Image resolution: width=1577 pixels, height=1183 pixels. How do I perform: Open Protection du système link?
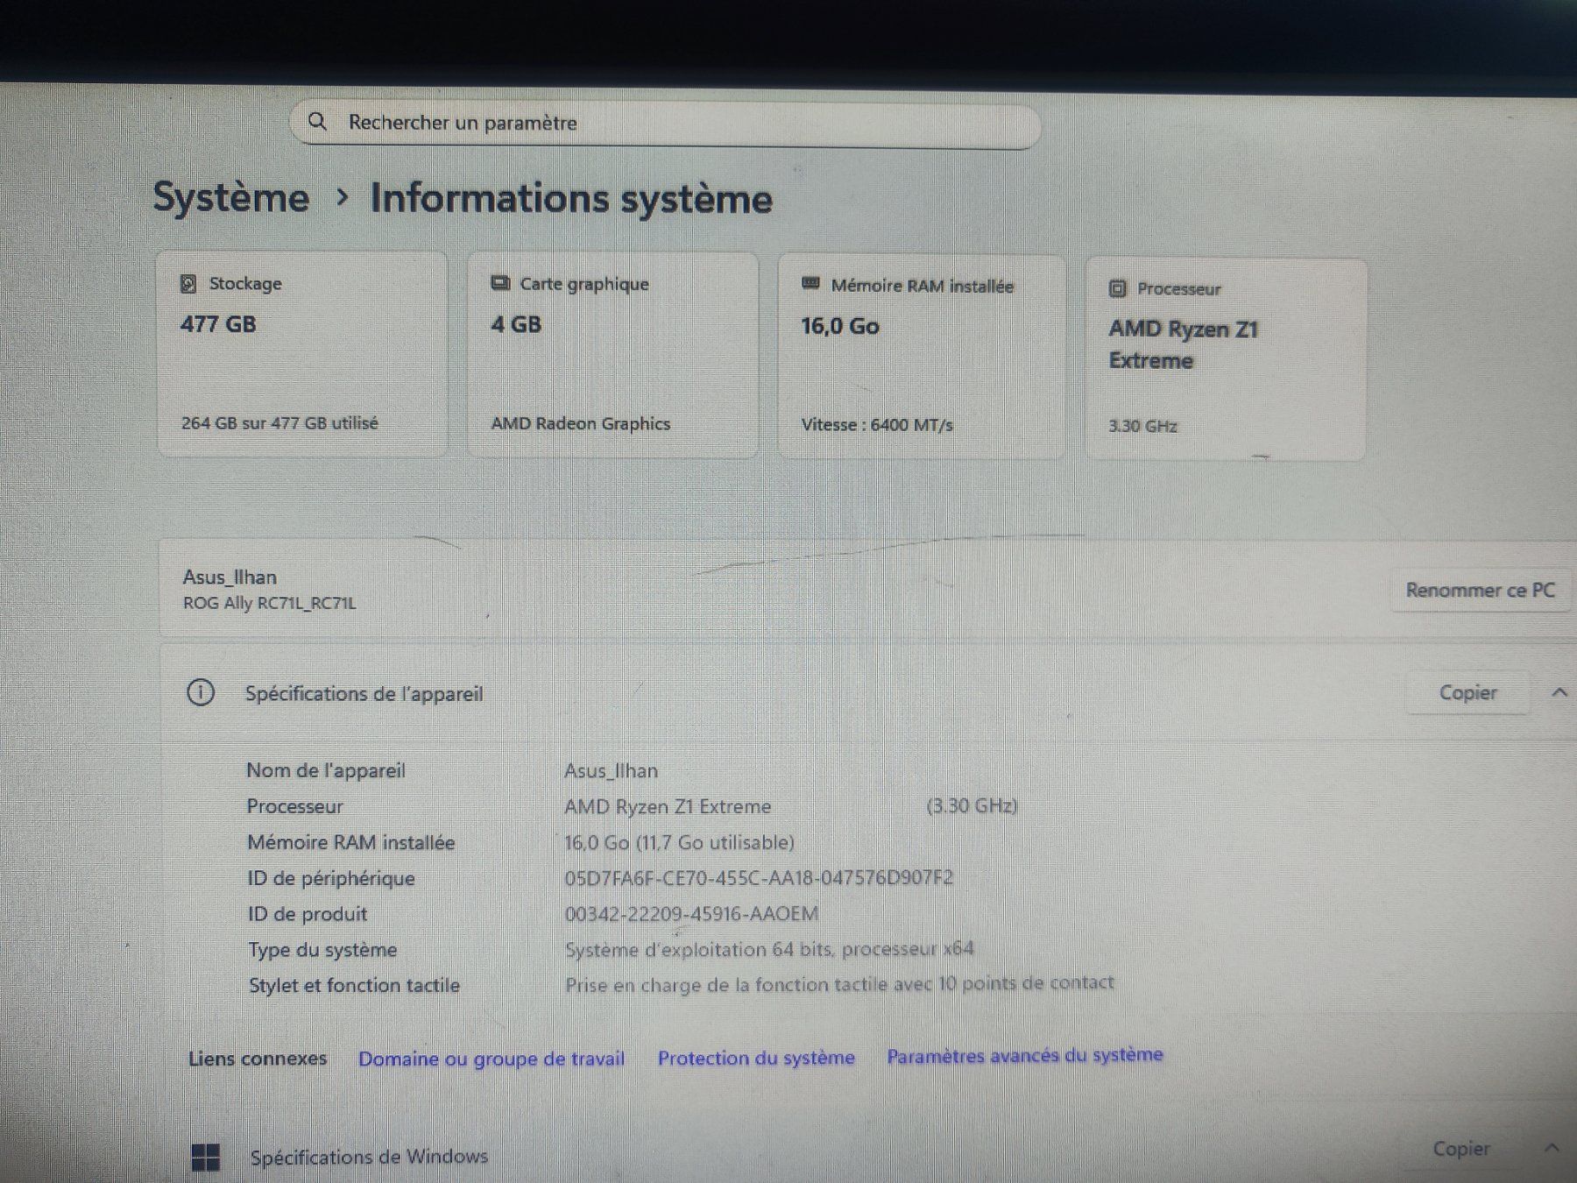pyautogui.click(x=756, y=1058)
